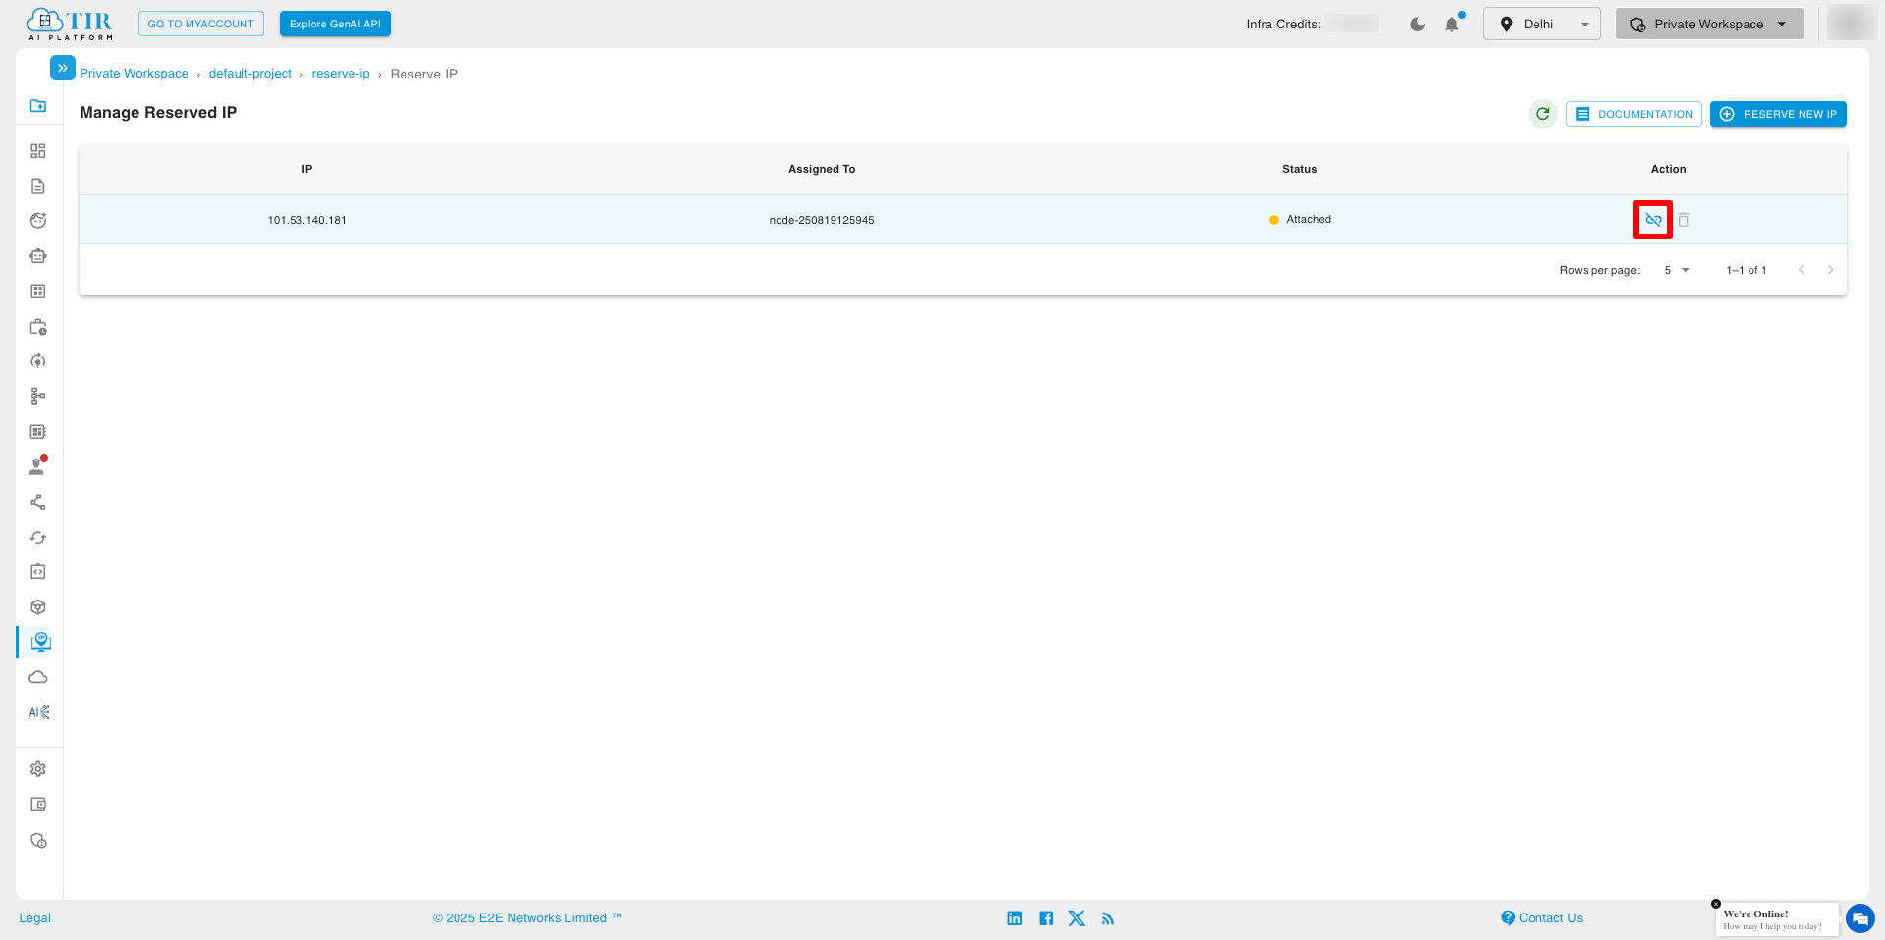Click the refresh icon near Documentation button
The width and height of the screenshot is (1885, 940).
[x=1542, y=114]
